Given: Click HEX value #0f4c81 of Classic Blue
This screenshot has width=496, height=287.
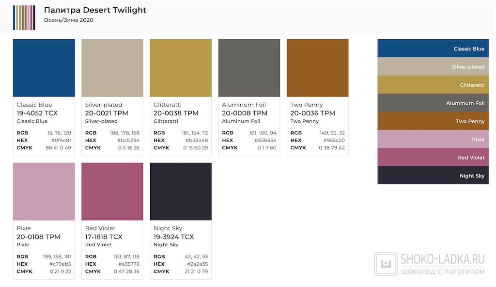Looking at the screenshot, I should coord(61,140).
